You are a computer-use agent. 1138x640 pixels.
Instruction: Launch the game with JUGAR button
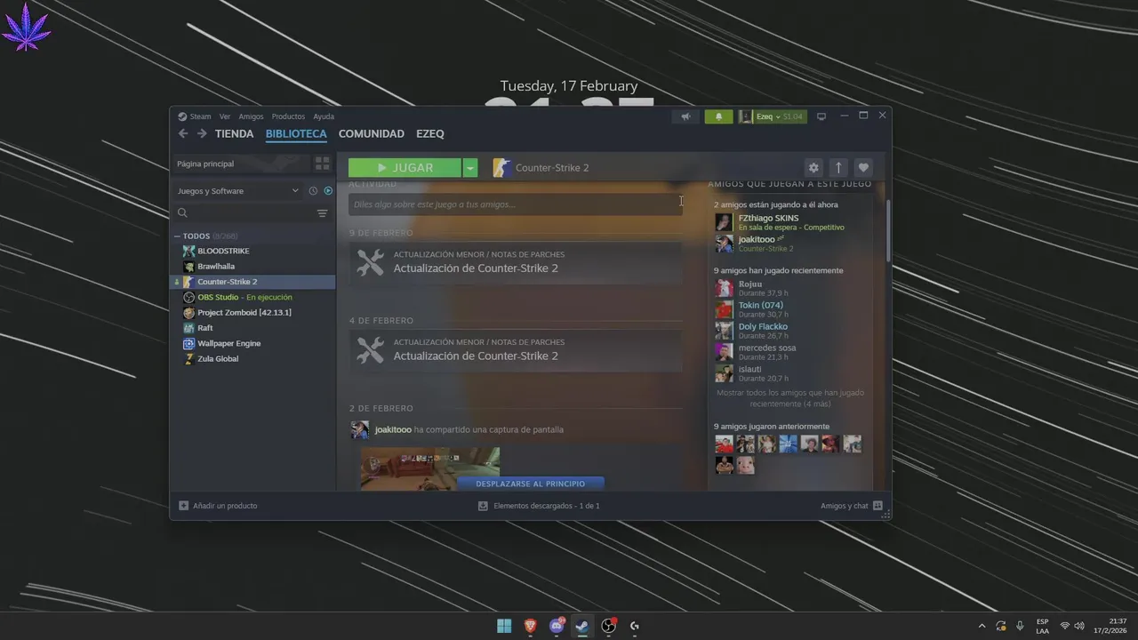coord(405,168)
